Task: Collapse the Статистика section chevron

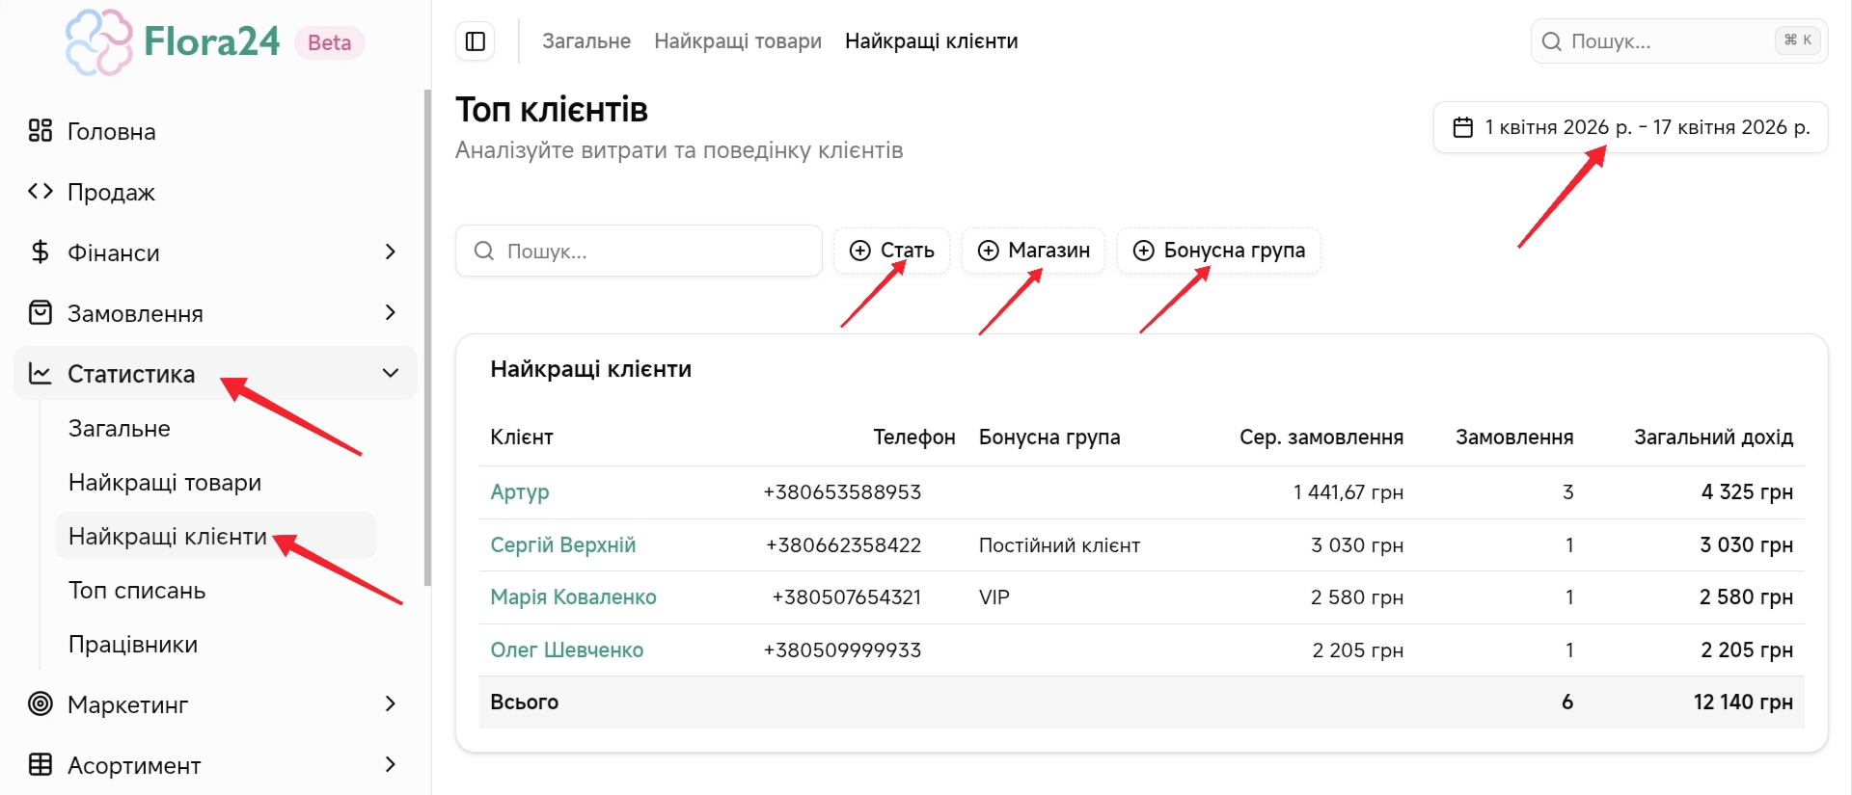Action: coord(390,373)
